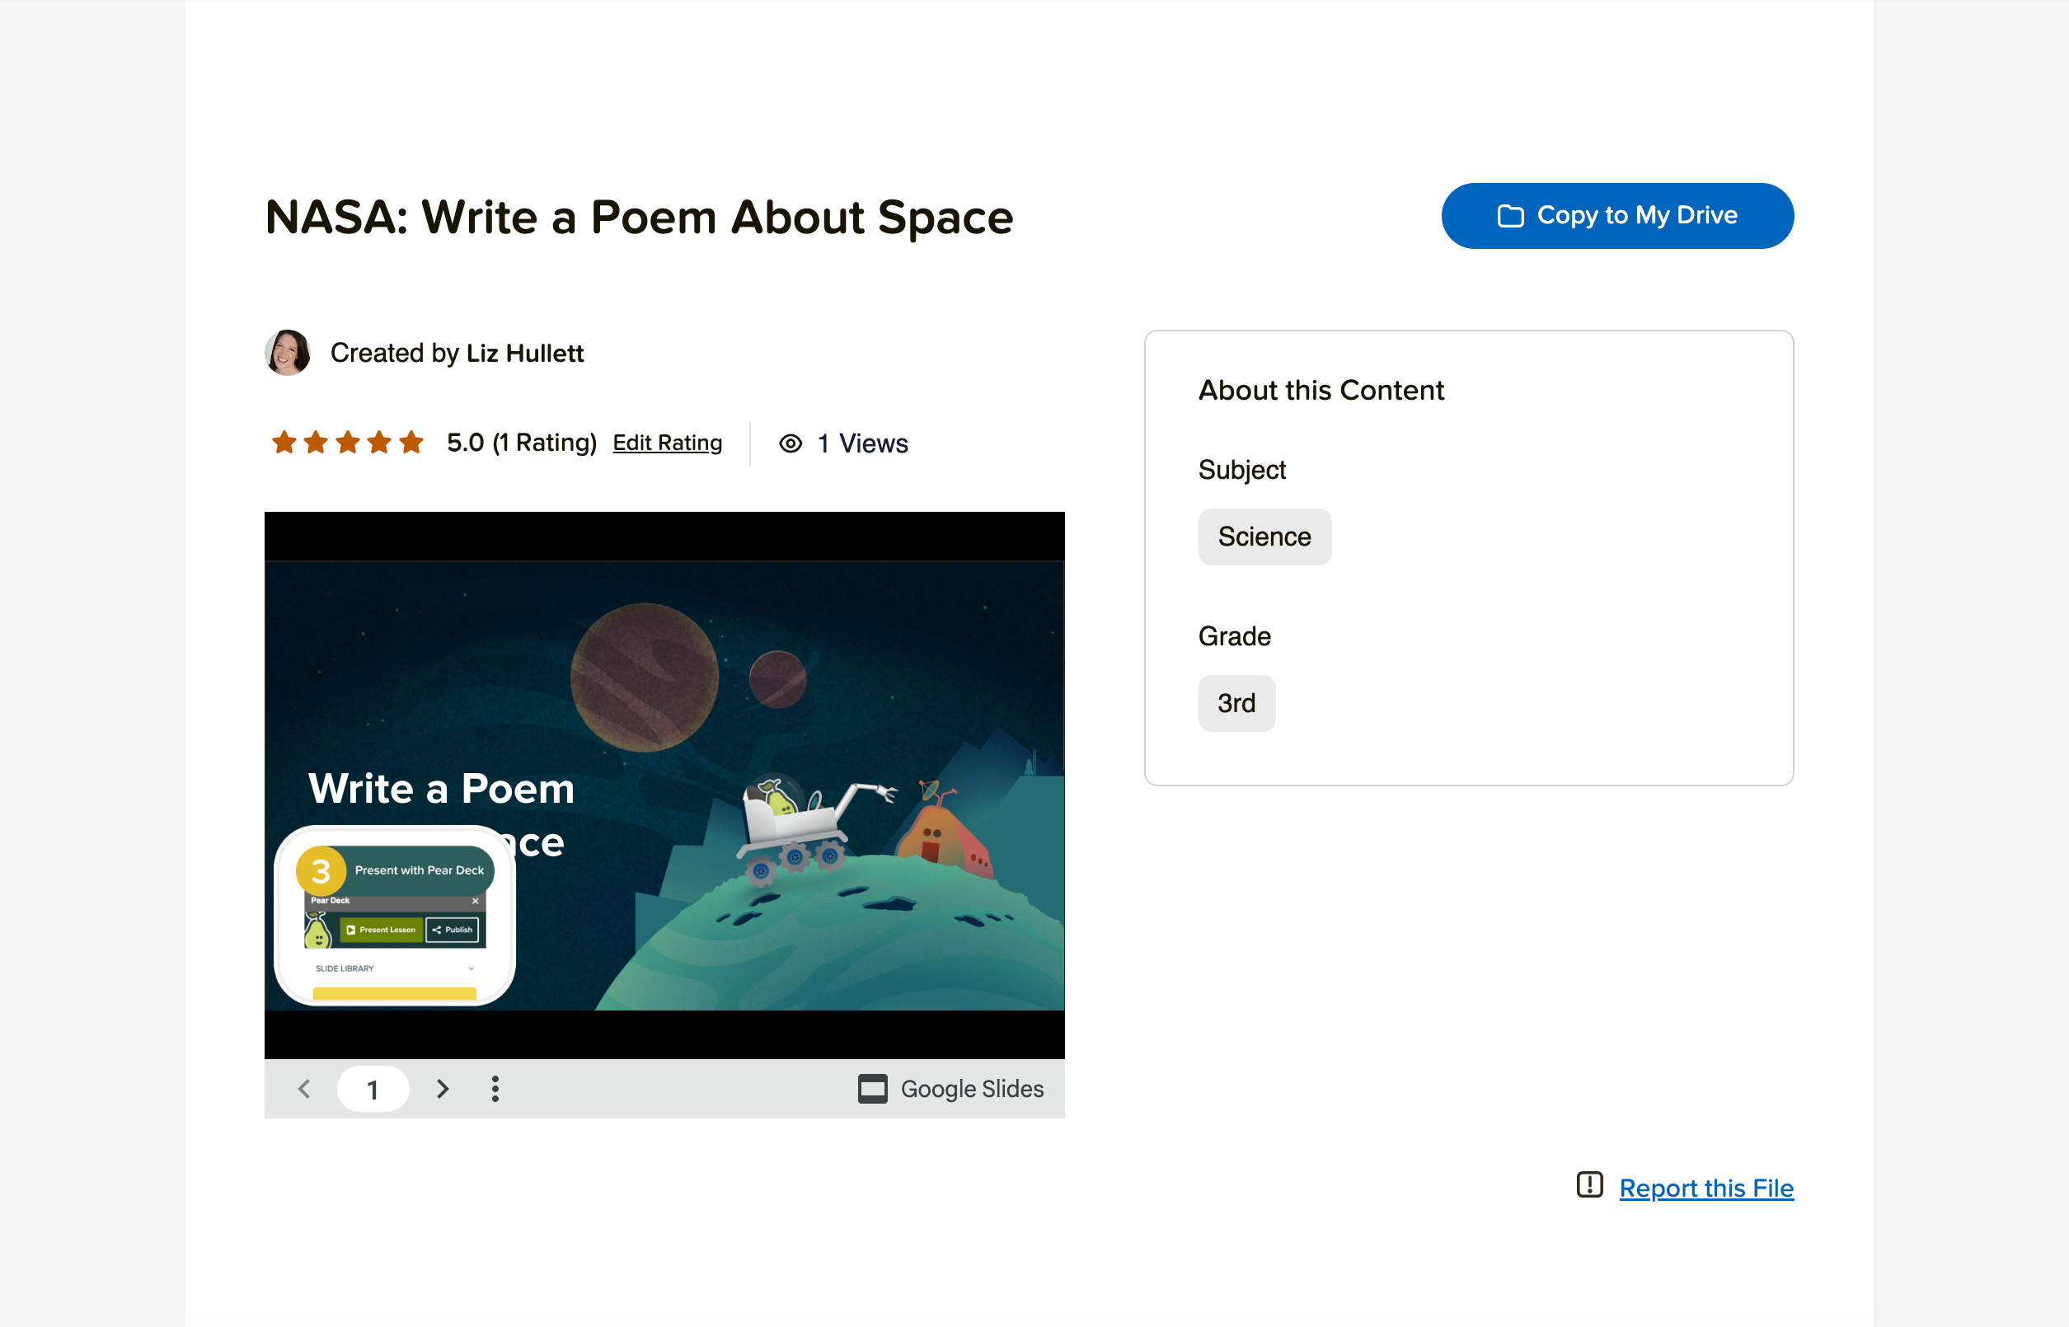
Task: Click the third orange rating star
Action: [x=347, y=442]
